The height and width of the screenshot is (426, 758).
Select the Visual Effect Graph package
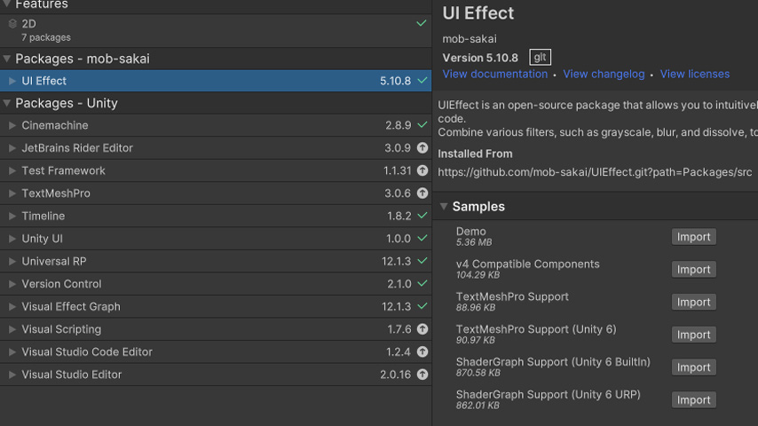click(216, 306)
